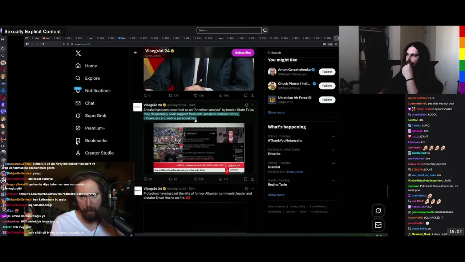Share the top post with 66K views

tap(252, 95)
